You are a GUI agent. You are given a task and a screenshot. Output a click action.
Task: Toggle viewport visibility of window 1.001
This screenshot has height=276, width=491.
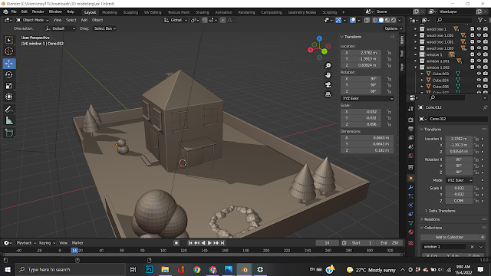coord(479,61)
